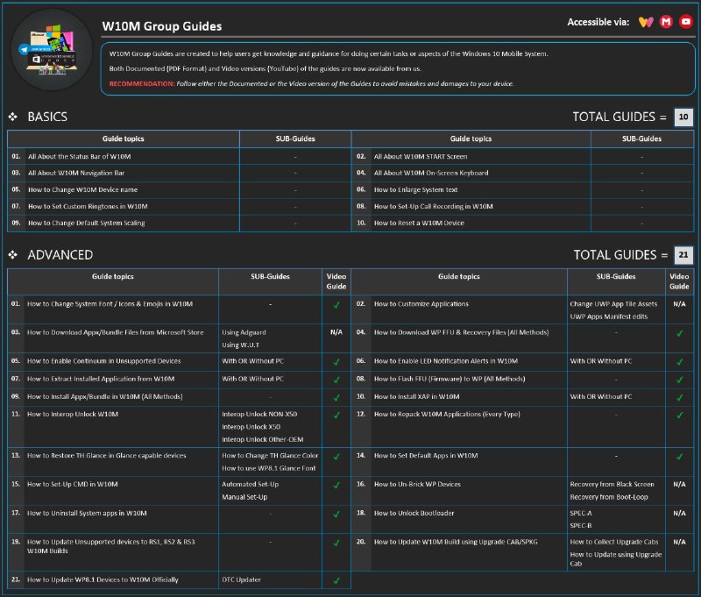The image size is (701, 597).
Task: Click 'Recovery from Black Screen' sub-guide
Action: 612,484
